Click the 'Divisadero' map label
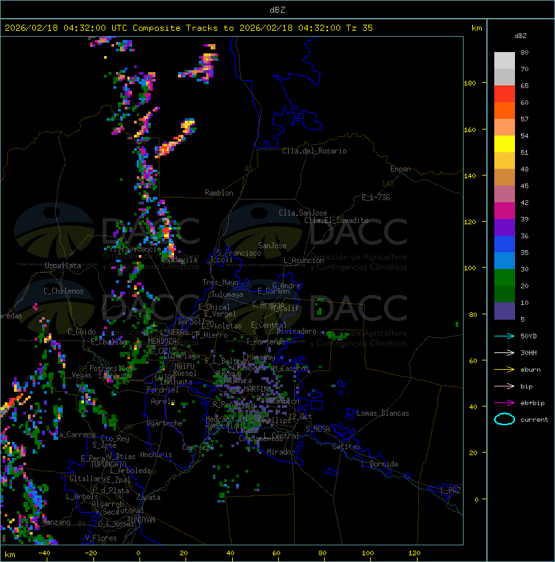The width and height of the screenshot is (555, 562). click(297, 331)
